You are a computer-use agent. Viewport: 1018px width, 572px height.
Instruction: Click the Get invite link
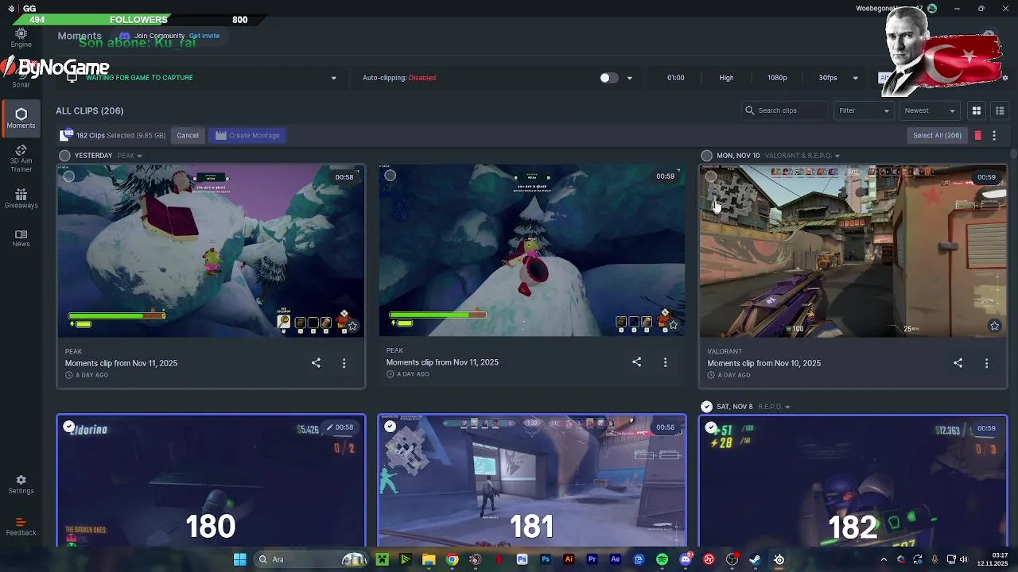pyautogui.click(x=204, y=36)
